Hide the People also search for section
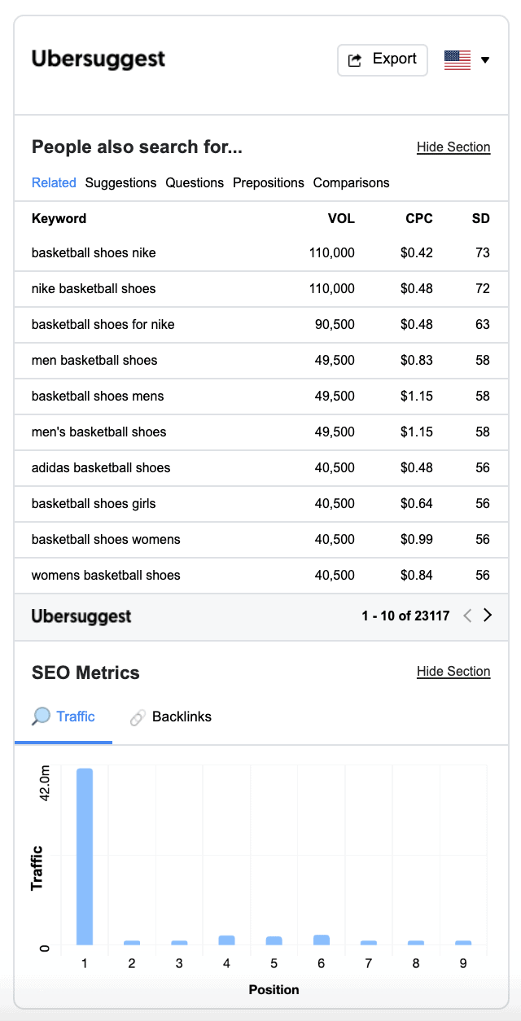Image resolution: width=521 pixels, height=1021 pixels. tap(453, 147)
